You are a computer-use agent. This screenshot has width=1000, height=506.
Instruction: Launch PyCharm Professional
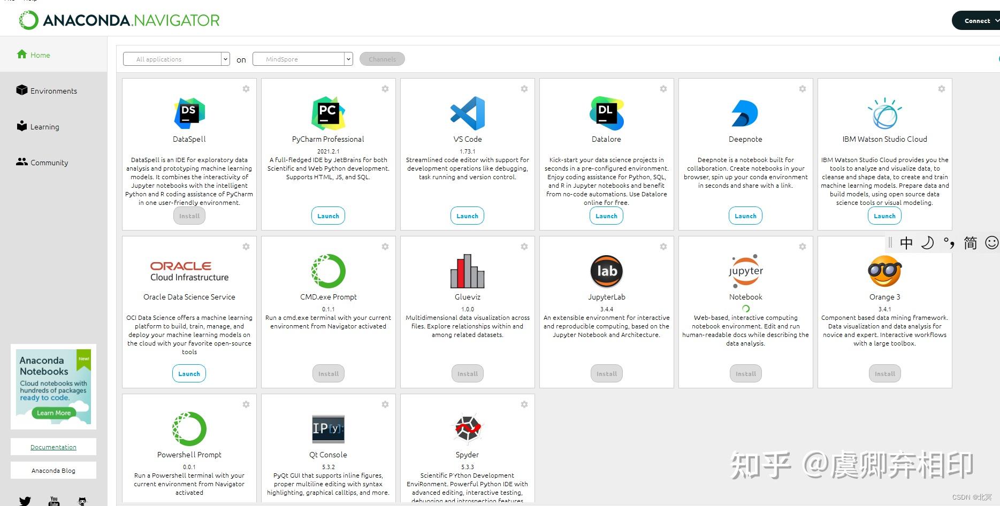[x=328, y=216]
